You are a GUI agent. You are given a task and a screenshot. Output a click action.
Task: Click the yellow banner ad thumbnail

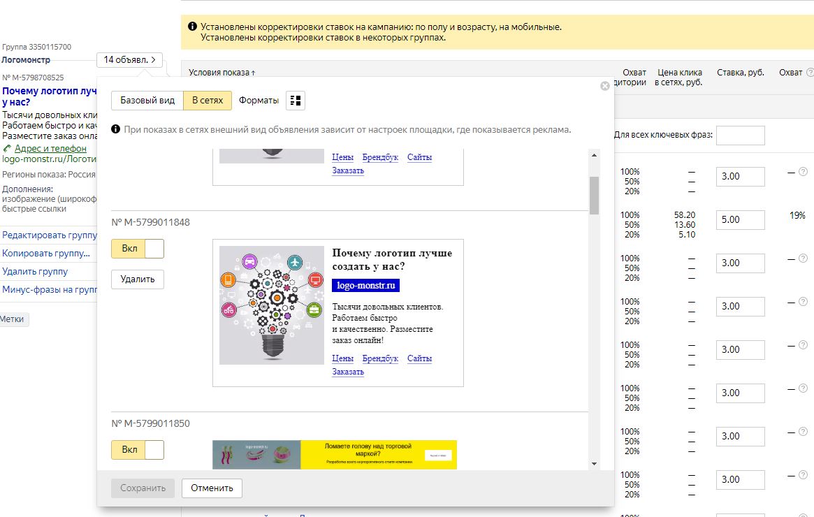(x=334, y=455)
